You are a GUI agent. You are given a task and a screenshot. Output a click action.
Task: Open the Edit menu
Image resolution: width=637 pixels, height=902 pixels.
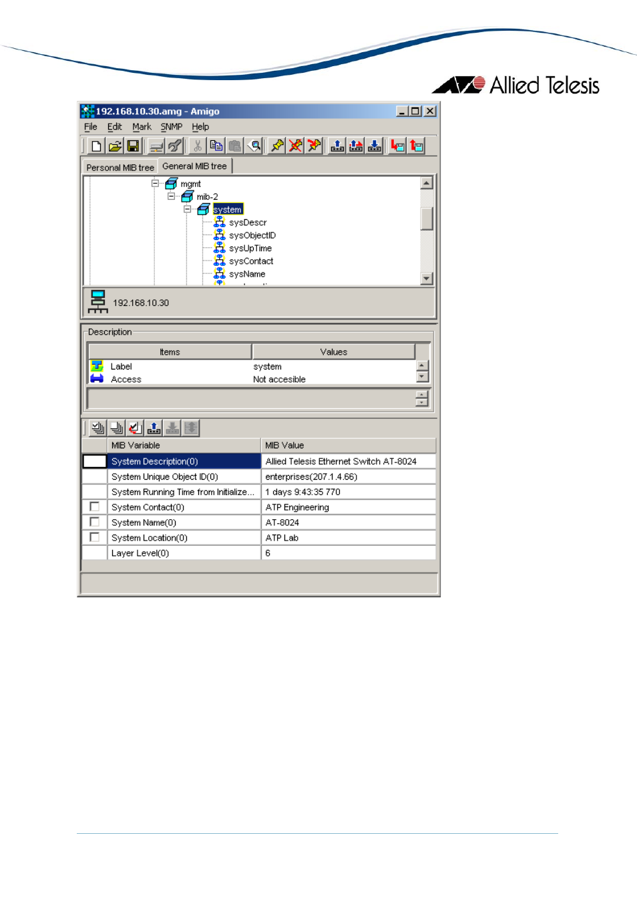tap(115, 126)
